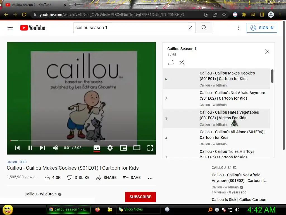Toggle shuffle playlist button

(182, 63)
